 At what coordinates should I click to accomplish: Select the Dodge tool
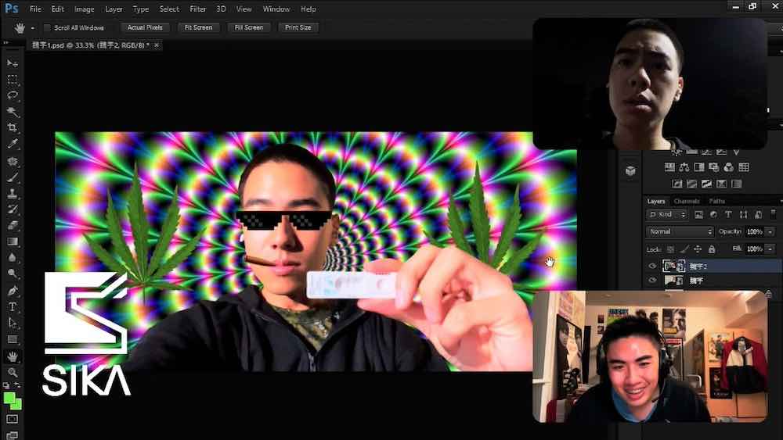(x=13, y=273)
